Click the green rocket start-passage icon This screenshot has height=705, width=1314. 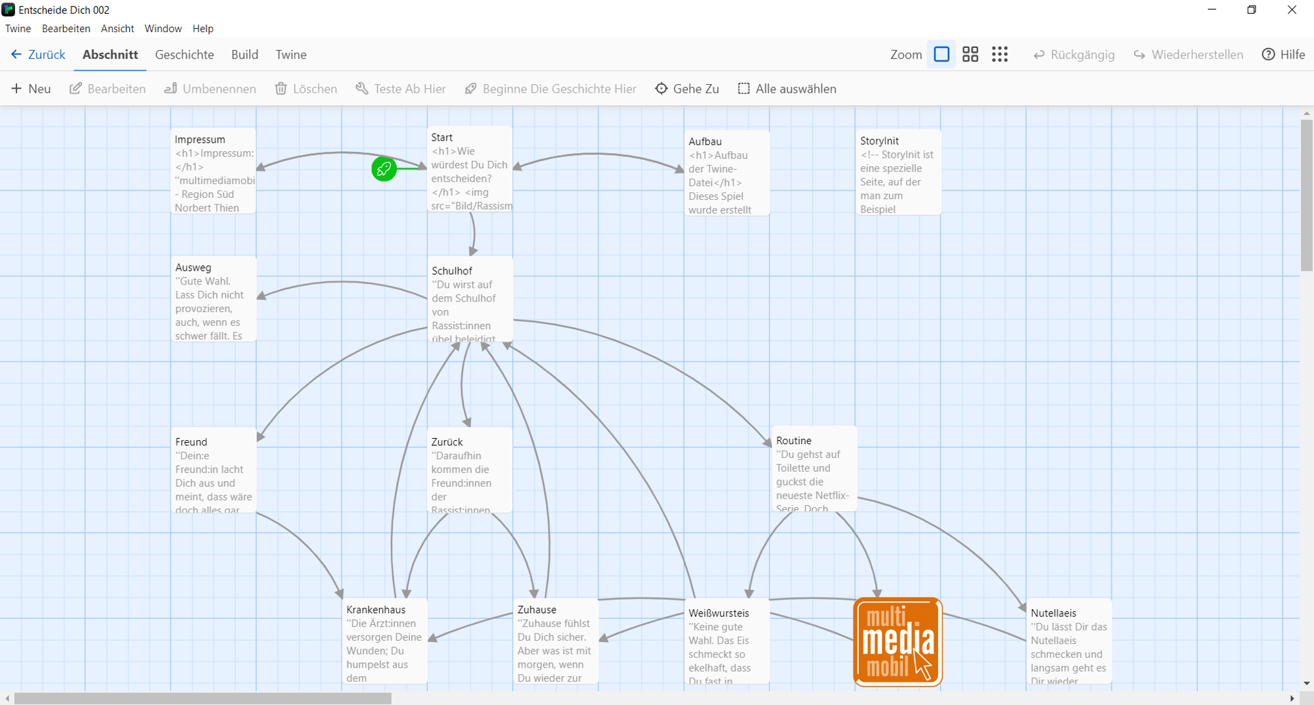click(x=384, y=169)
